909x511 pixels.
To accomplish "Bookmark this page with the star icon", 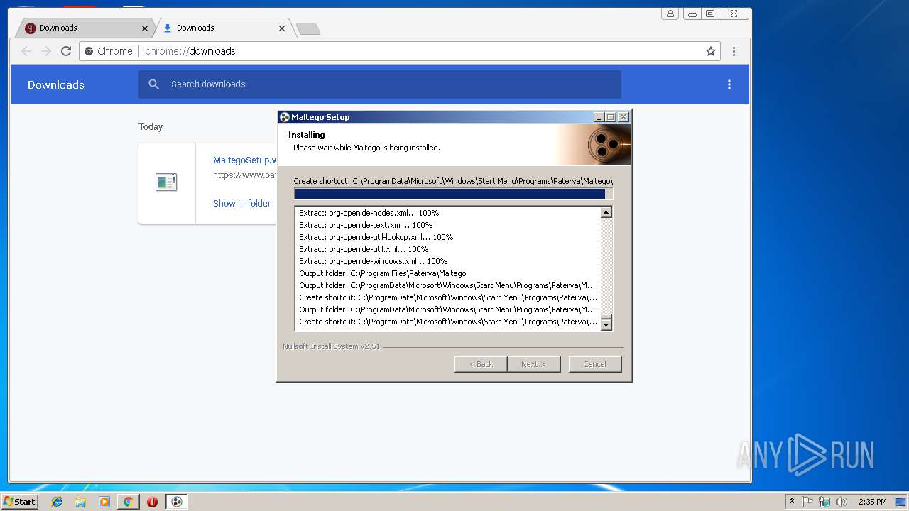I will click(x=710, y=51).
